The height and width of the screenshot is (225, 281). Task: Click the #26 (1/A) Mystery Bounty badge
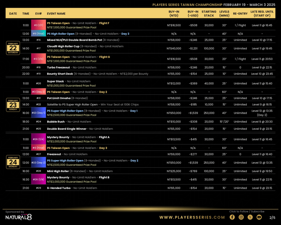(38, 139)
